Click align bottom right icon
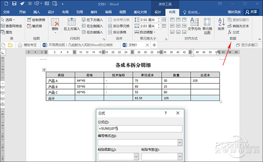This screenshot has height=162, width=263. coord(184,32)
